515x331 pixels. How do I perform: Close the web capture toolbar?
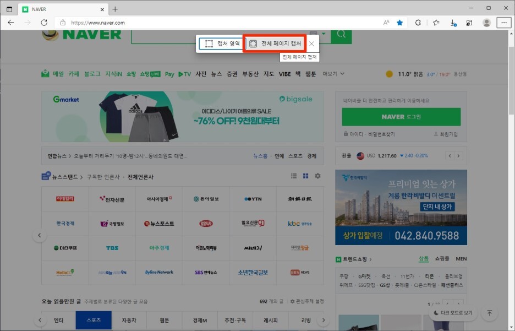pyautogui.click(x=311, y=44)
